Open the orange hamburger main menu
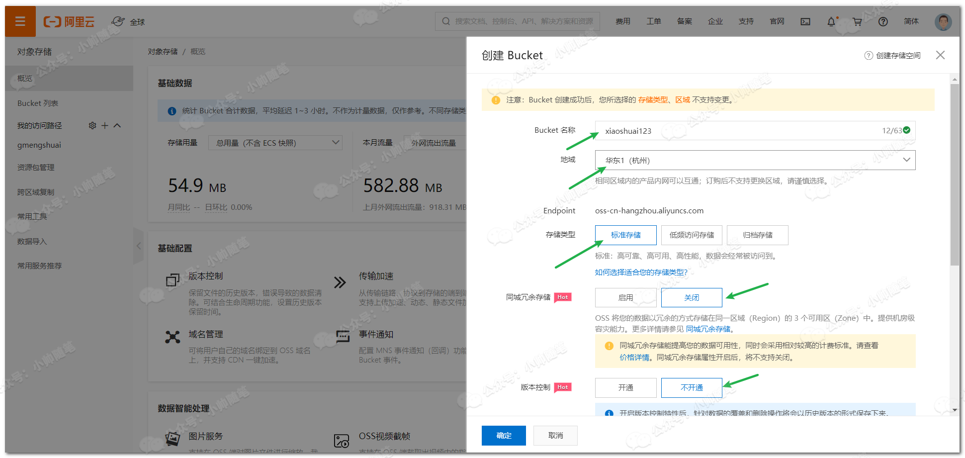This screenshot has width=965, height=458. 20,21
